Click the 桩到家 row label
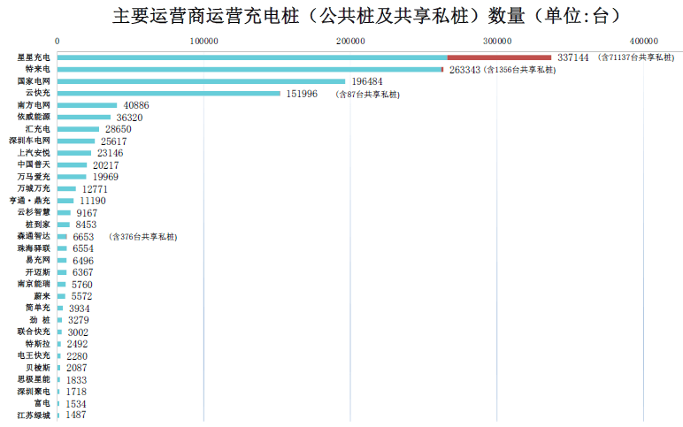This screenshot has height=427, width=683. coord(38,225)
